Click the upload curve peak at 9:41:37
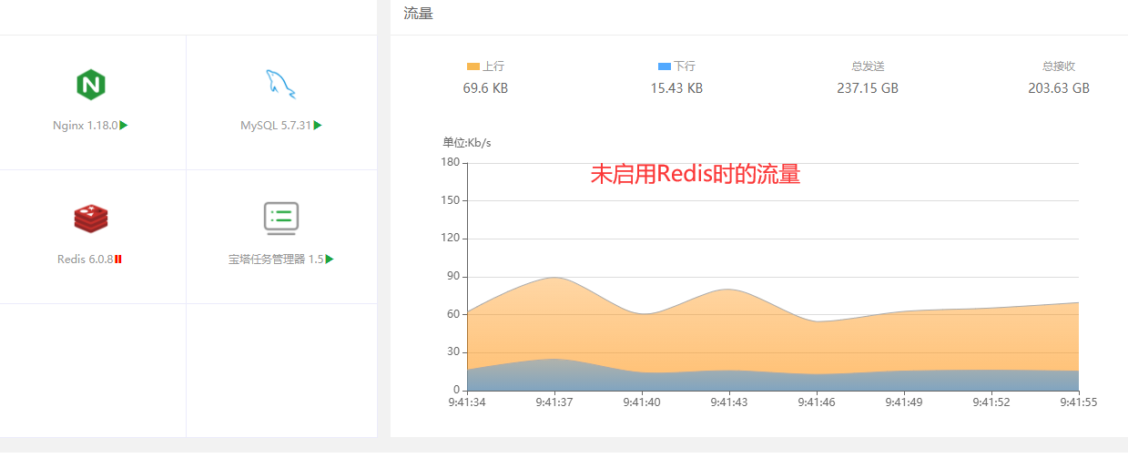Image resolution: width=1128 pixels, height=458 pixels. click(554, 278)
